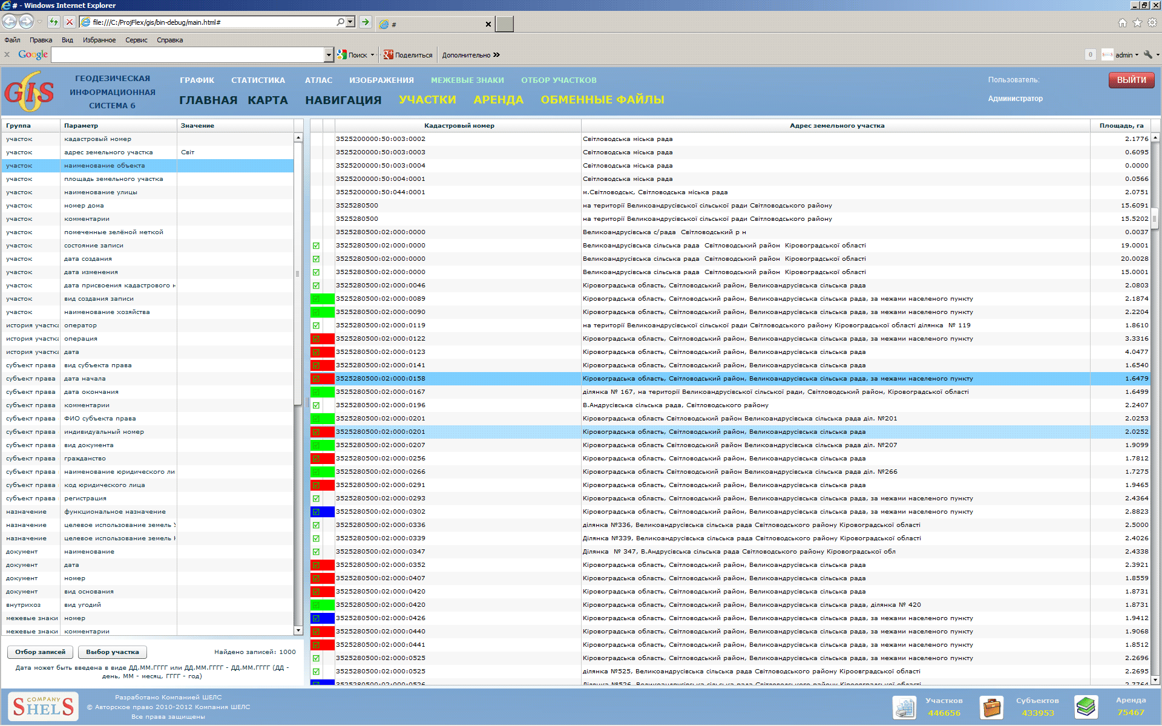Click the blue marker on parcel 0302
The height and width of the screenshot is (726, 1162).
tap(327, 512)
